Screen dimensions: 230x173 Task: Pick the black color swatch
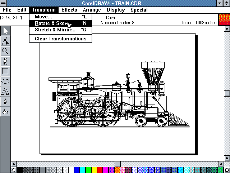(19, 170)
